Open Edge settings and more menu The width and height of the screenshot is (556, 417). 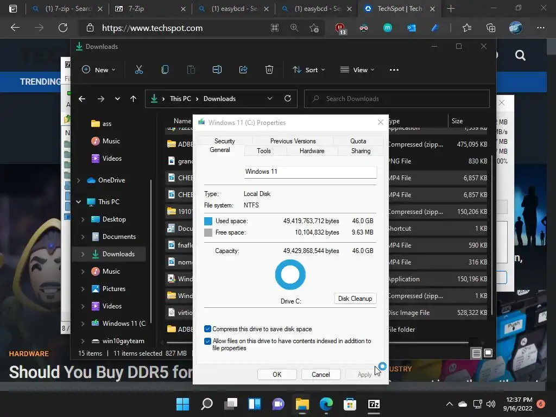point(540,28)
